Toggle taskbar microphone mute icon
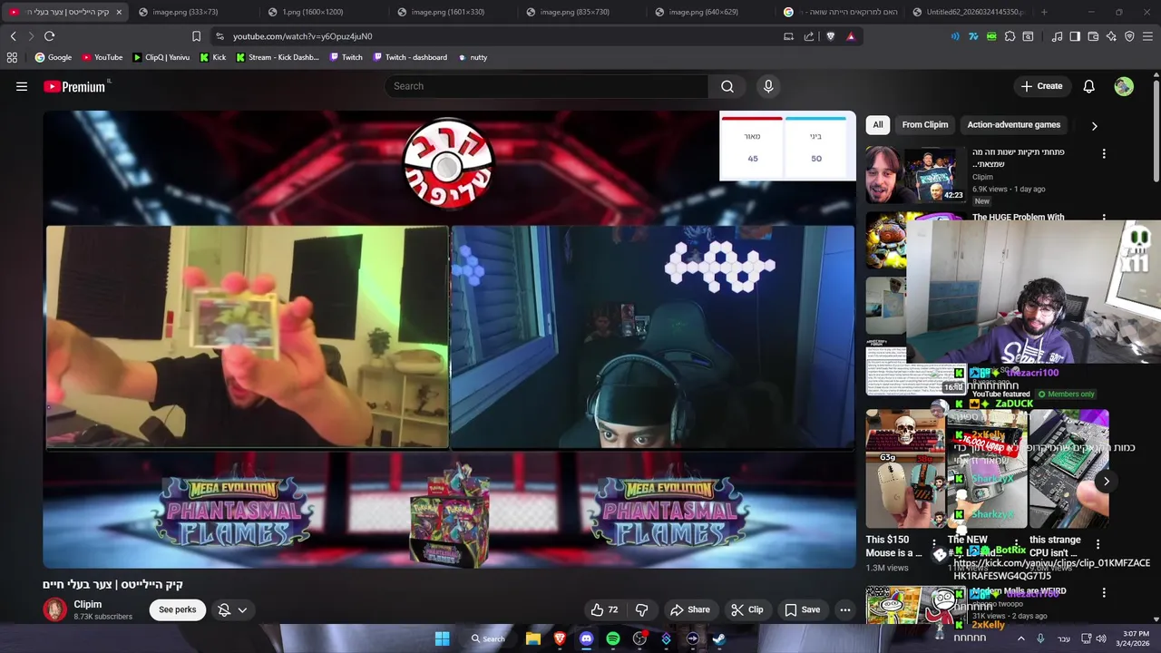1161x653 pixels. click(x=1040, y=638)
